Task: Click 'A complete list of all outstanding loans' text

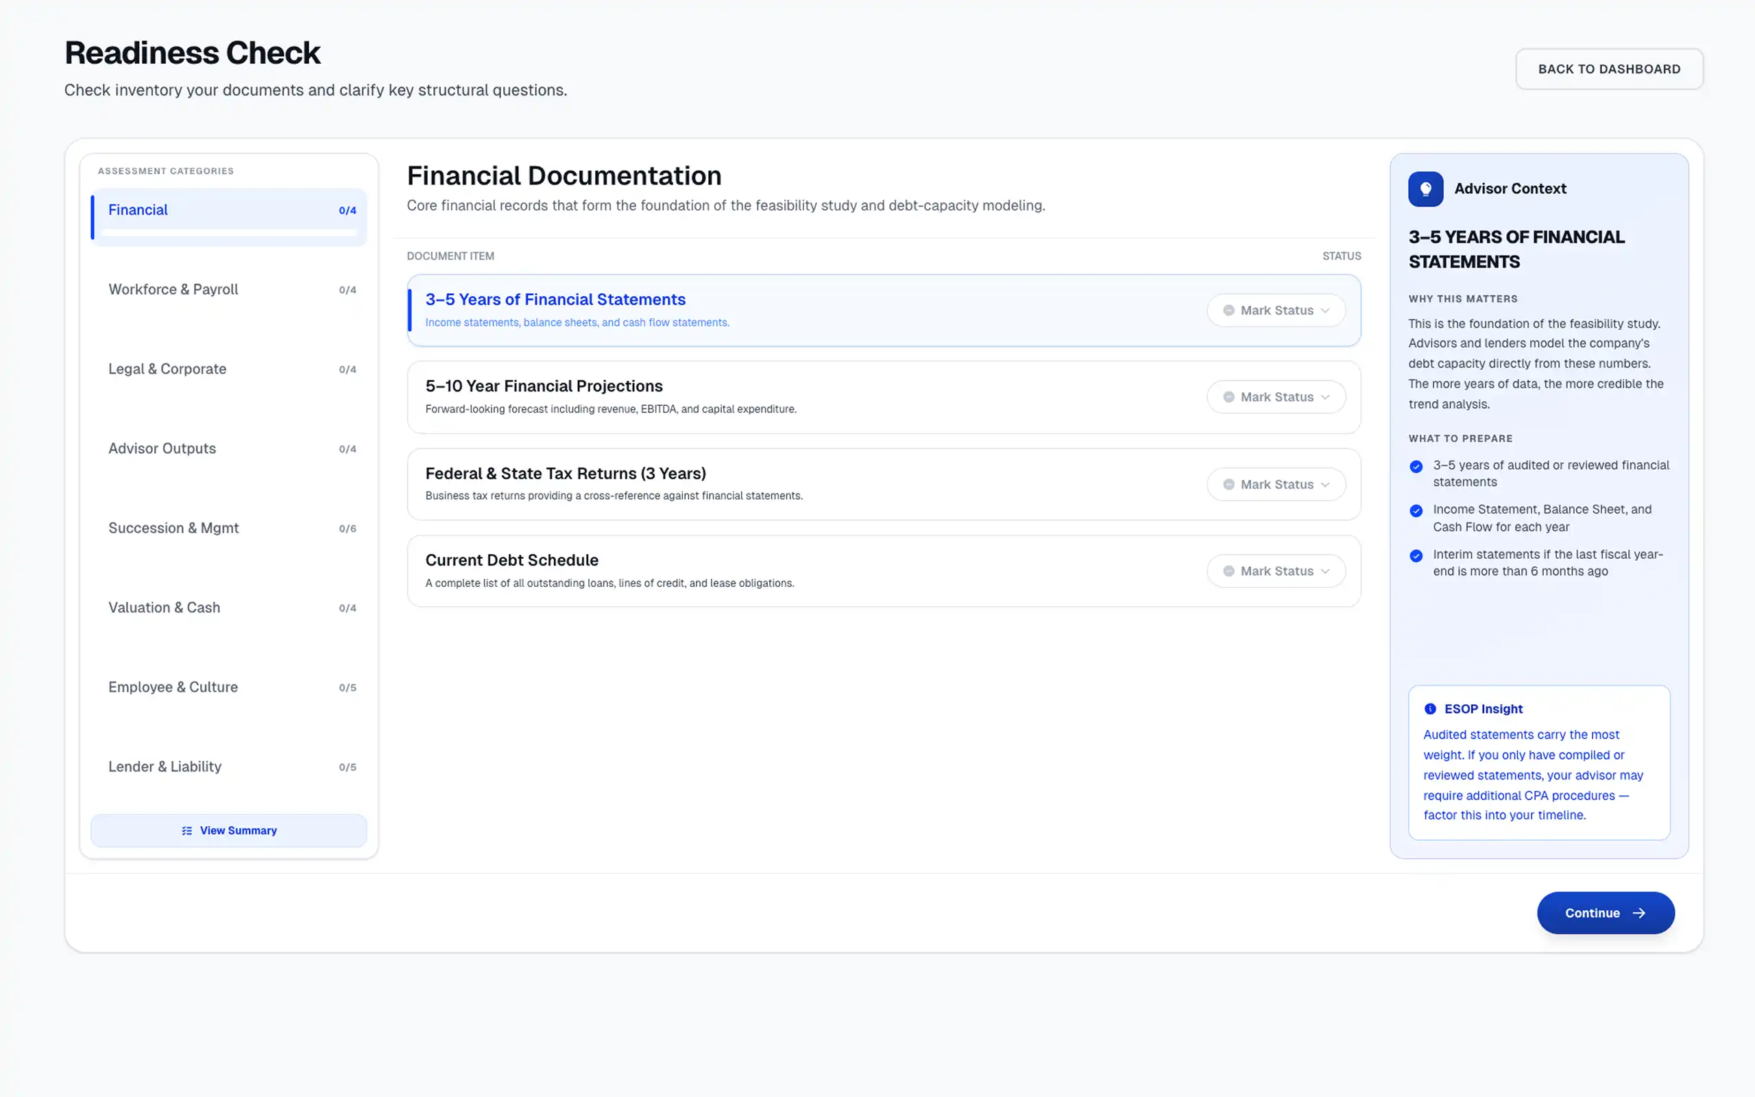Action: (x=609, y=583)
